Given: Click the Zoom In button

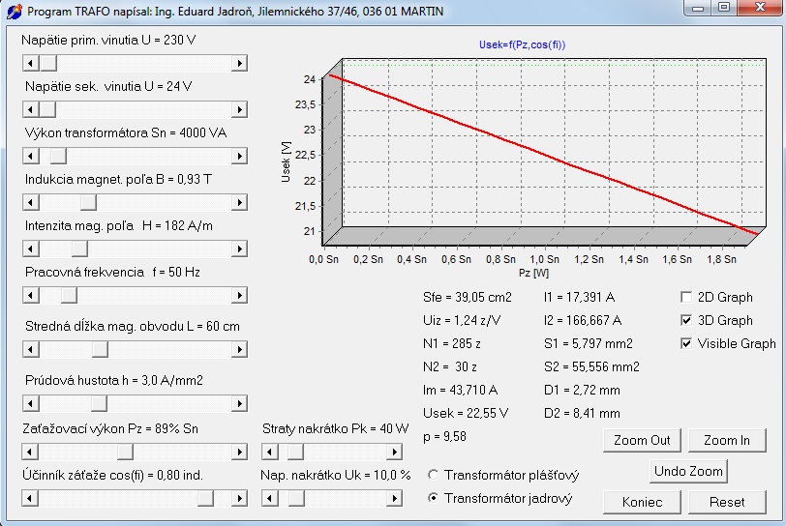Looking at the screenshot, I should point(727,440).
